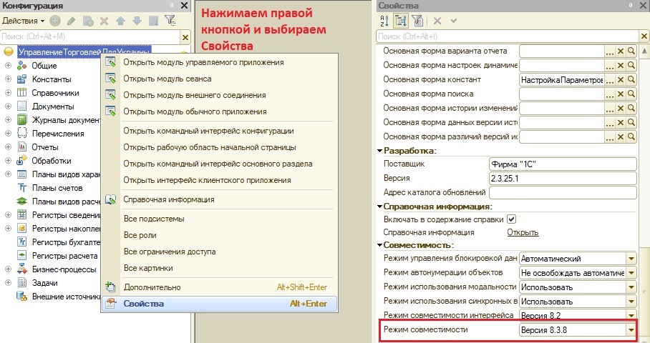Viewport: 650px width, 343px height.
Task: Collapse the Разработка properties section
Action: tap(379, 151)
